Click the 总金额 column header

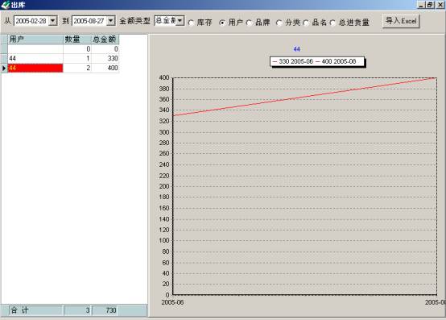tap(105, 39)
